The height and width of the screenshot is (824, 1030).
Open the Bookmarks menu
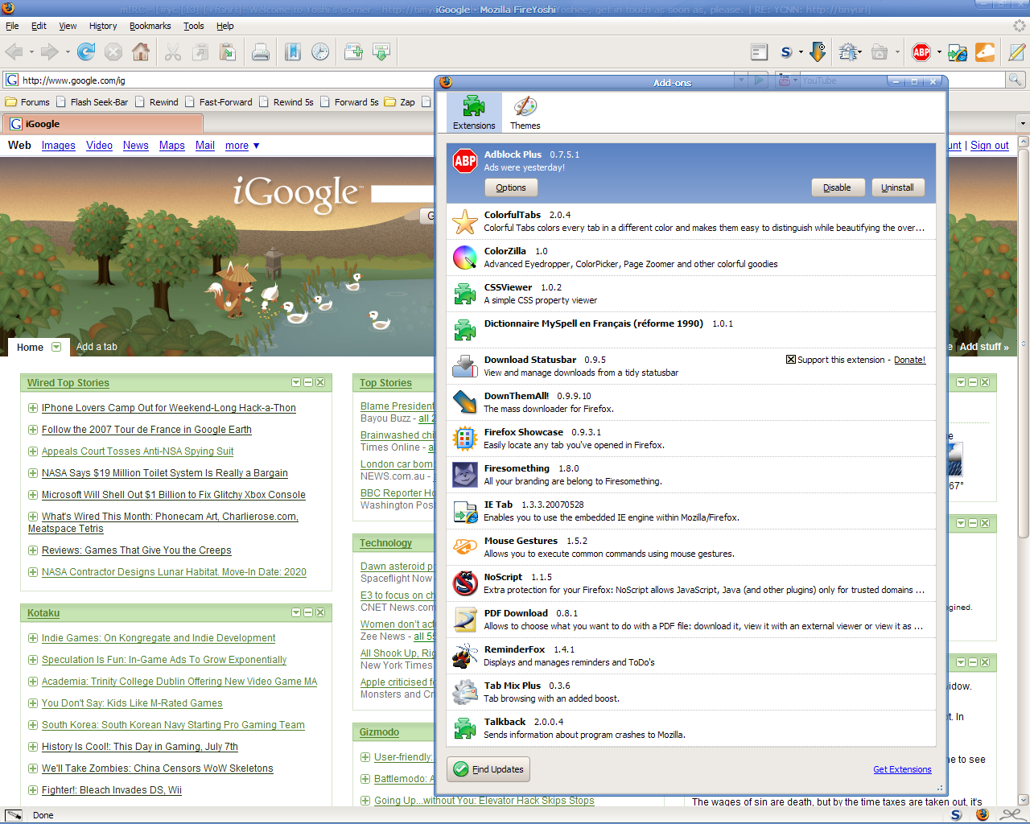pos(150,26)
